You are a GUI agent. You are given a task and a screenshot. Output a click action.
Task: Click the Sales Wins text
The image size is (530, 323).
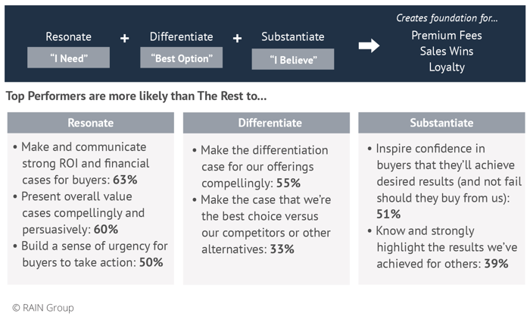pos(446,52)
